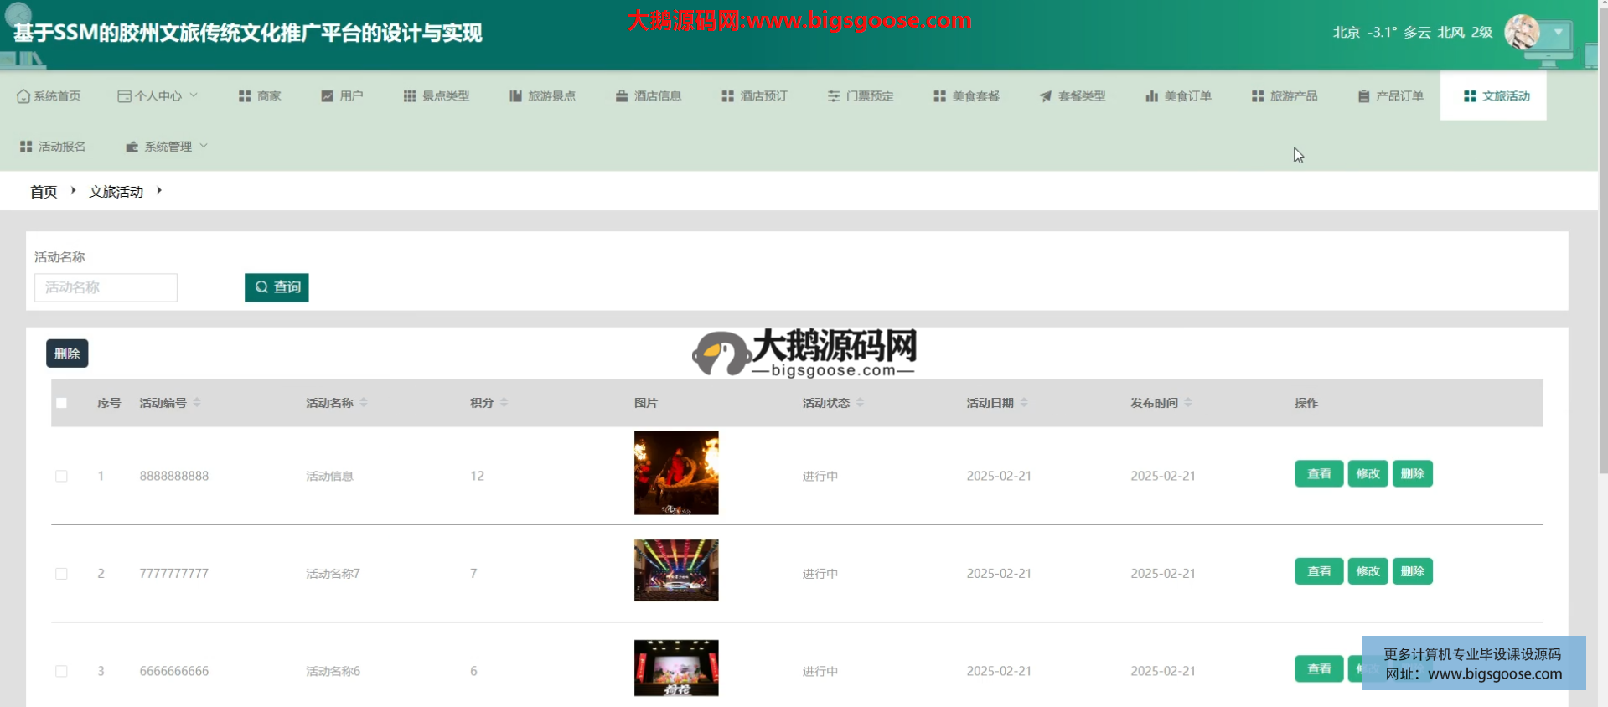The height and width of the screenshot is (707, 1608).
Task: Click the bar chart icon for 美食订单
Action: 1152,96
